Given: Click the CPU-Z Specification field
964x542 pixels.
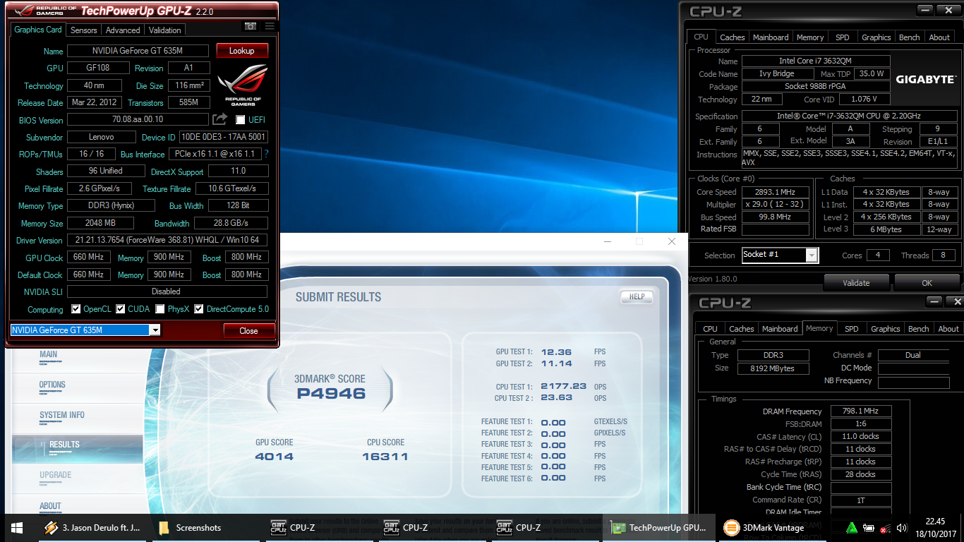Looking at the screenshot, I should [849, 116].
